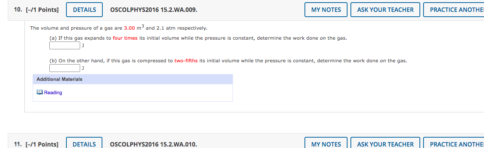Click the OSCOLPHYS2016 15.2.WA.010 question code

[x=154, y=144]
